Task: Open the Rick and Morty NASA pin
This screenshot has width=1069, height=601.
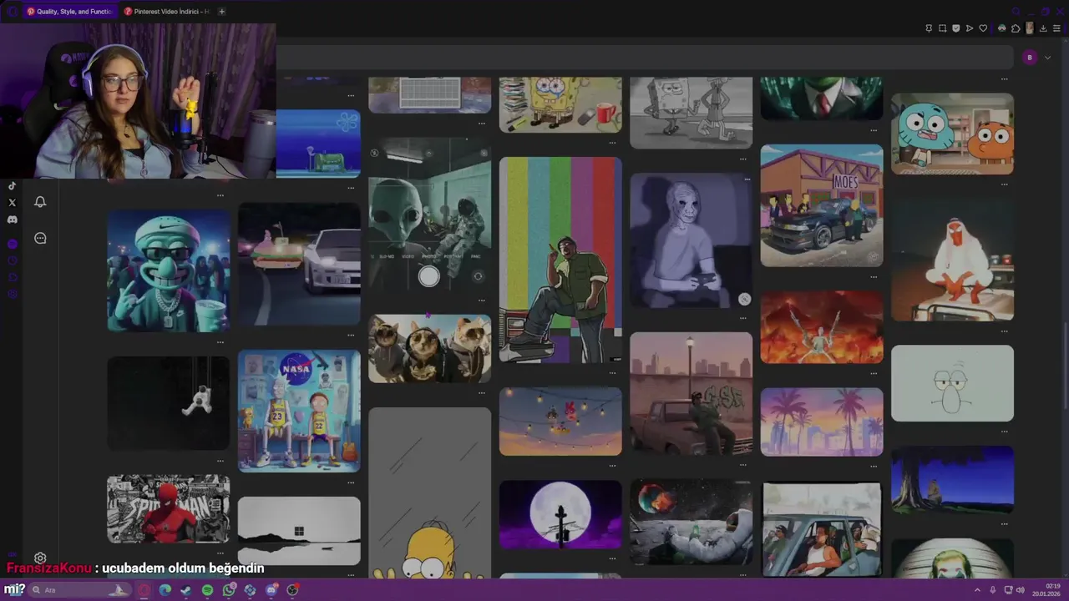Action: click(299, 411)
